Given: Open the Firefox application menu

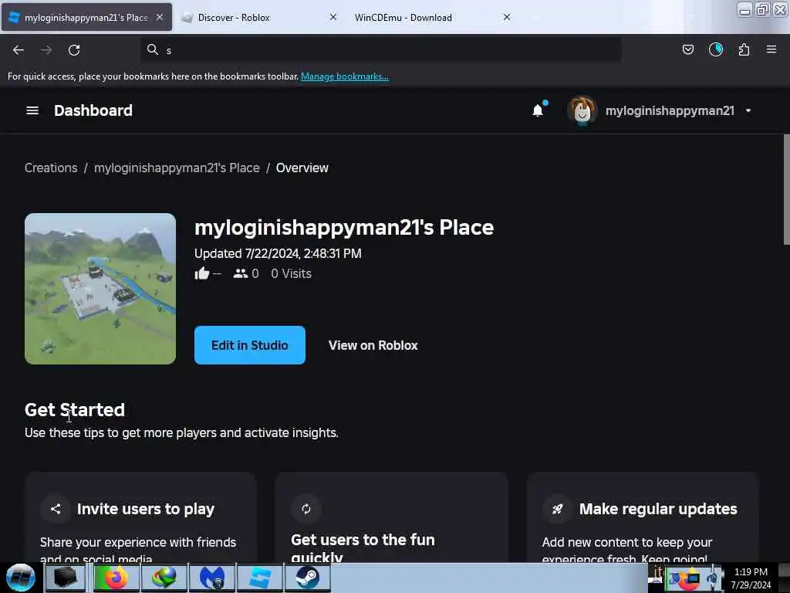Looking at the screenshot, I should [771, 49].
